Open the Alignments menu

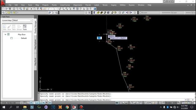tap(77, 5)
